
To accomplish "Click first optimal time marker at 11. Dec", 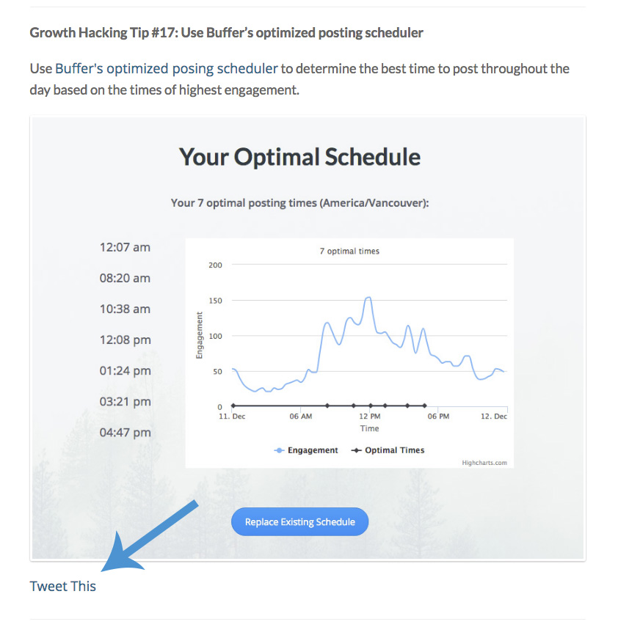I will [233, 406].
